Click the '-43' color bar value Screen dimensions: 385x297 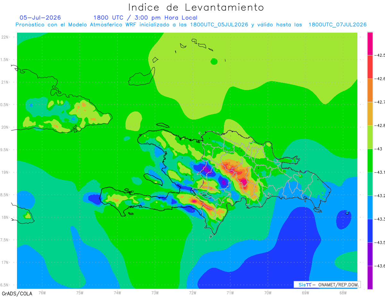(379, 149)
